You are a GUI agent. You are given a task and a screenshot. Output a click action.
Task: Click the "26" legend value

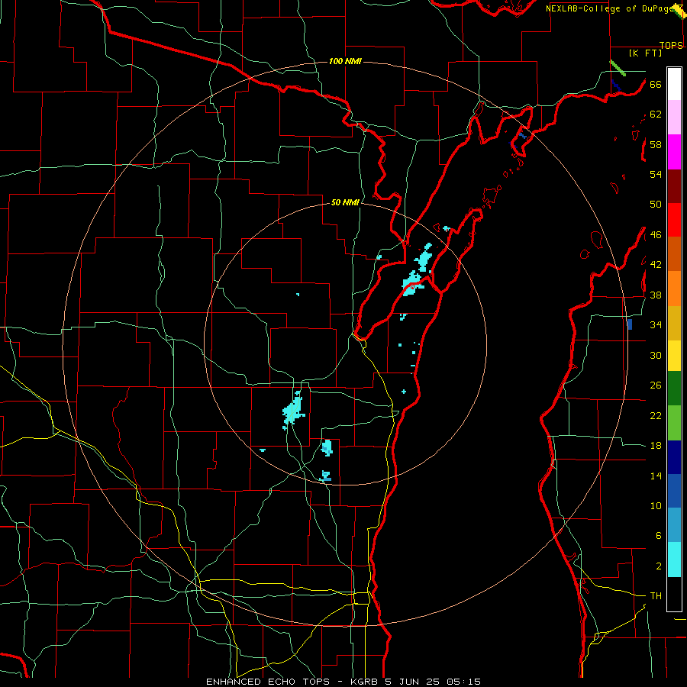(x=656, y=385)
